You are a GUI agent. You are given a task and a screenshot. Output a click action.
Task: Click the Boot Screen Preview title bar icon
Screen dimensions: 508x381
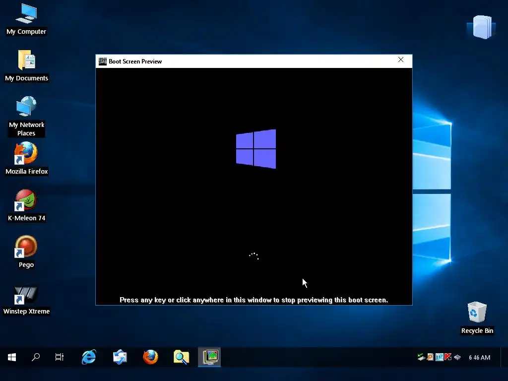pos(103,61)
